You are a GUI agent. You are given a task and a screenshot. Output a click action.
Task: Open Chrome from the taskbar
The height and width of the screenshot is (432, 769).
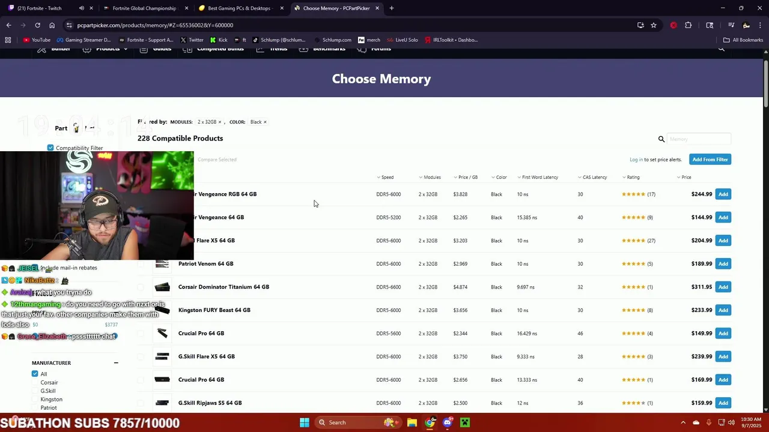click(430, 422)
